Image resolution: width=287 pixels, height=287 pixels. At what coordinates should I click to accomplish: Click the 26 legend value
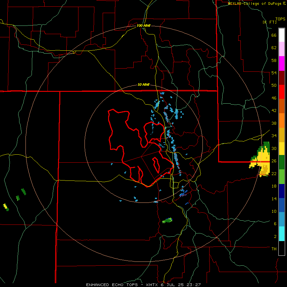point(274,161)
